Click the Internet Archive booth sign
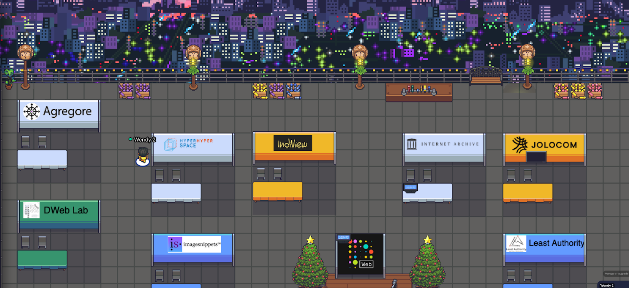 [444, 148]
